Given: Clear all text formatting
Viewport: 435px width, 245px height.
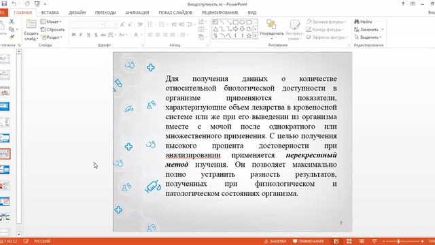Looking at the screenshot, I should tap(140, 24).
